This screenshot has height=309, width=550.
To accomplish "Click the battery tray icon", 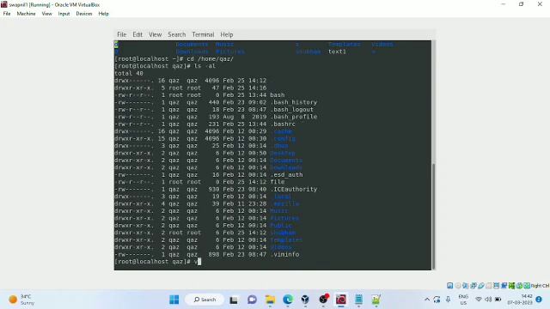I will (x=498, y=300).
